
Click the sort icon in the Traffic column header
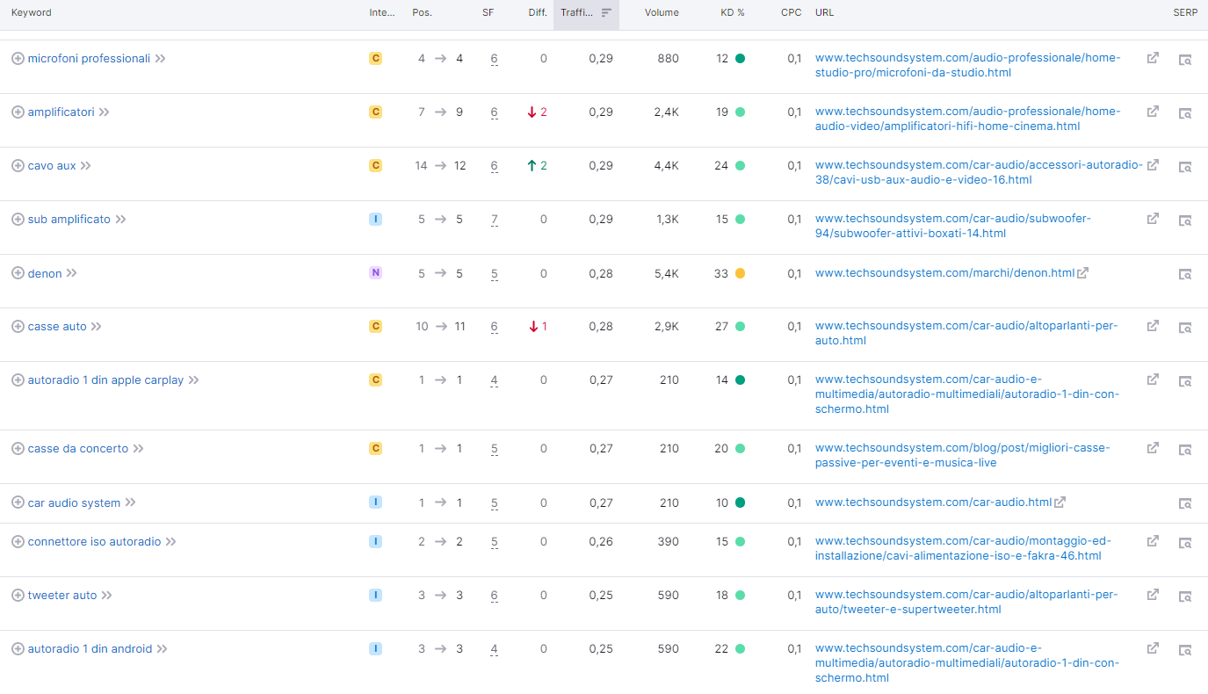click(606, 13)
